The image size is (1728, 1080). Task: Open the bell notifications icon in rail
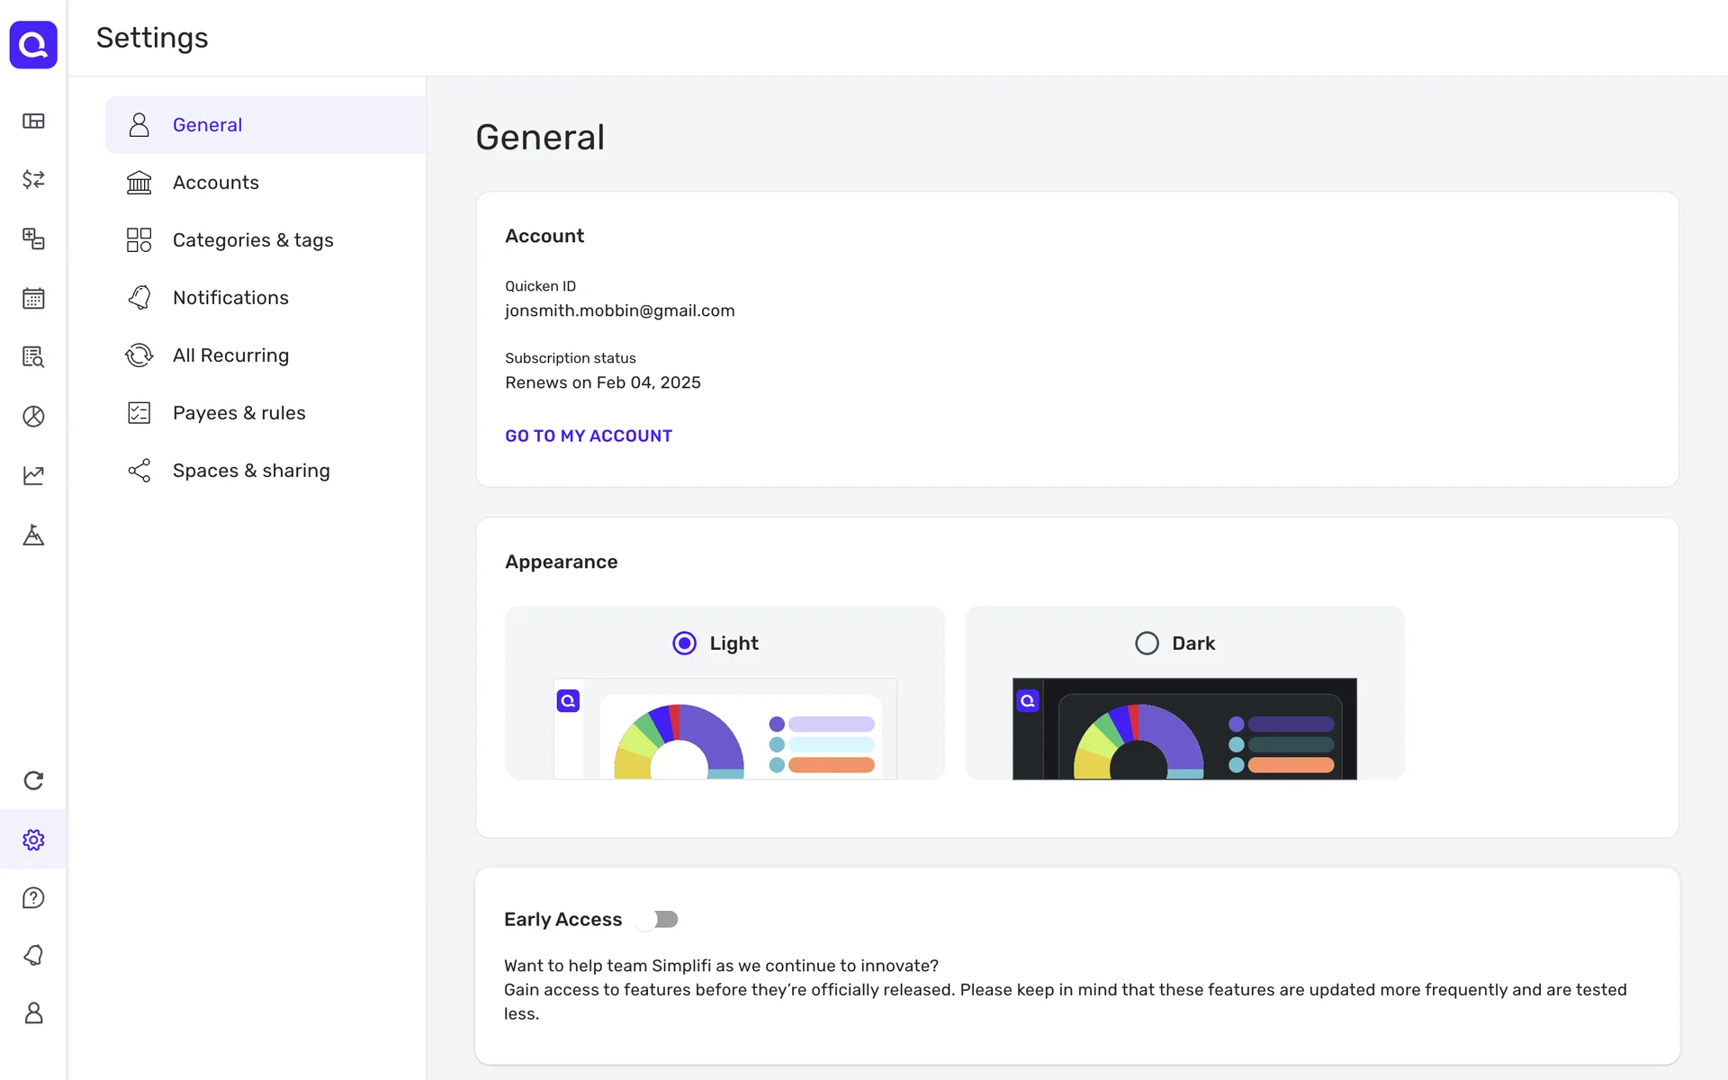pyautogui.click(x=33, y=955)
